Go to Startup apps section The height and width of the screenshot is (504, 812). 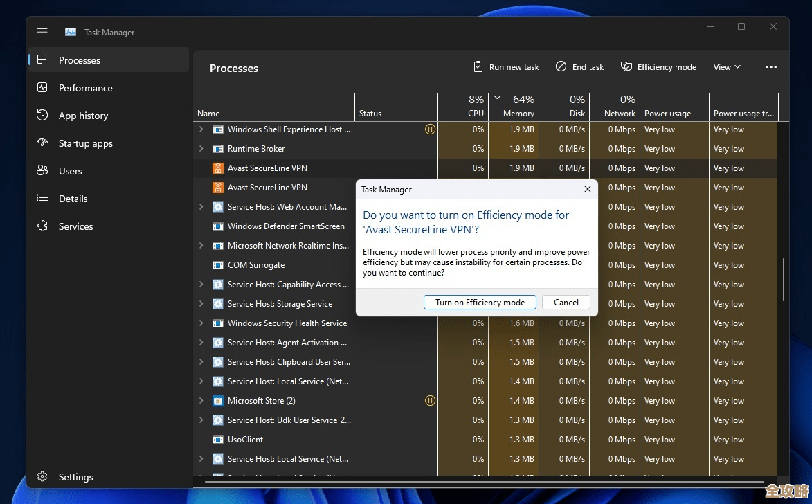pos(85,143)
